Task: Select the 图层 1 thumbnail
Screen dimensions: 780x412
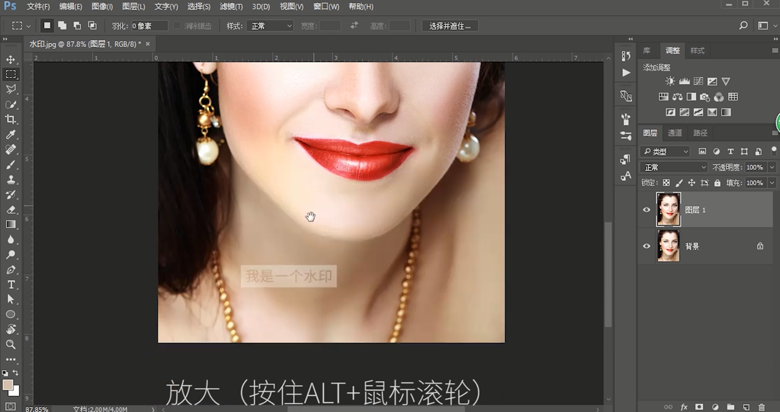Action: (668, 209)
